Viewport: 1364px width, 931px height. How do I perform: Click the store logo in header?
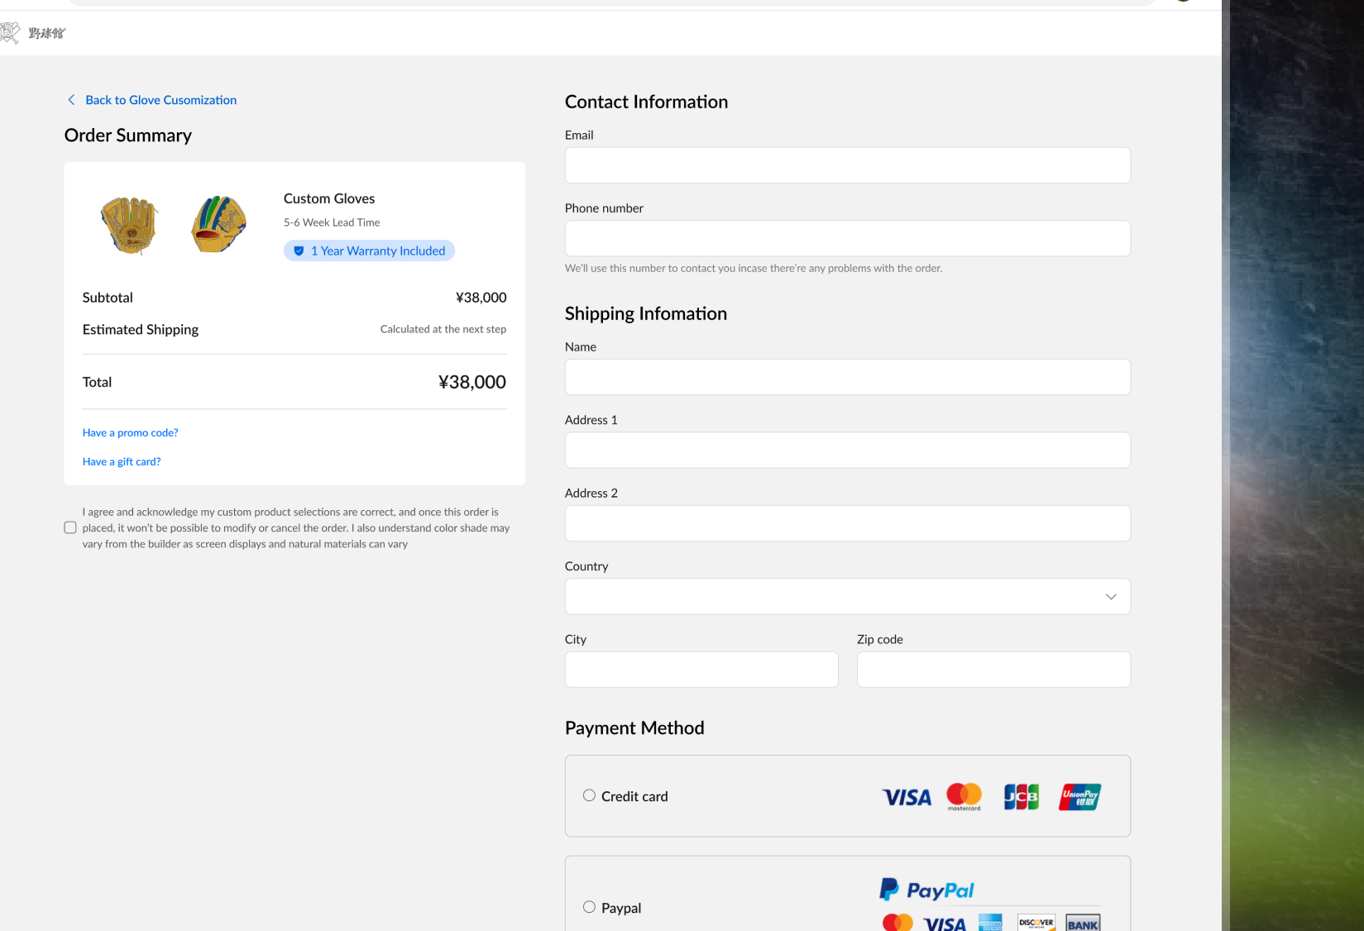pos(33,33)
